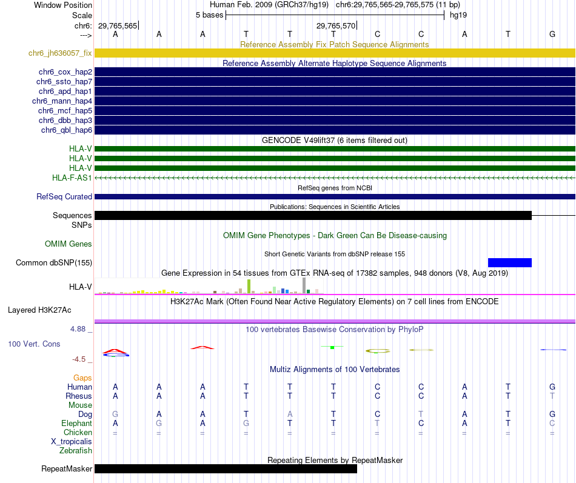
Task: Open the OMIM Gene Phenotypes track title
Action: click(x=335, y=235)
